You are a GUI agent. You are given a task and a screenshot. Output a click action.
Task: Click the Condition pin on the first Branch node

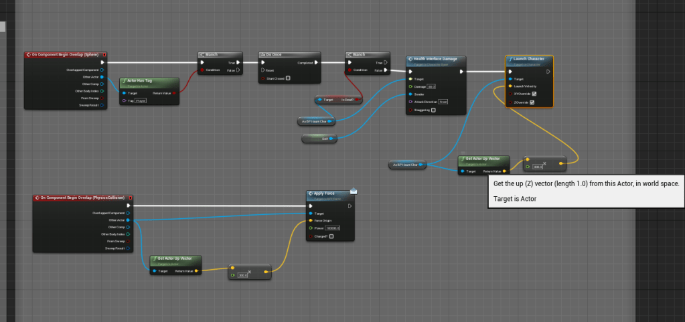click(202, 70)
